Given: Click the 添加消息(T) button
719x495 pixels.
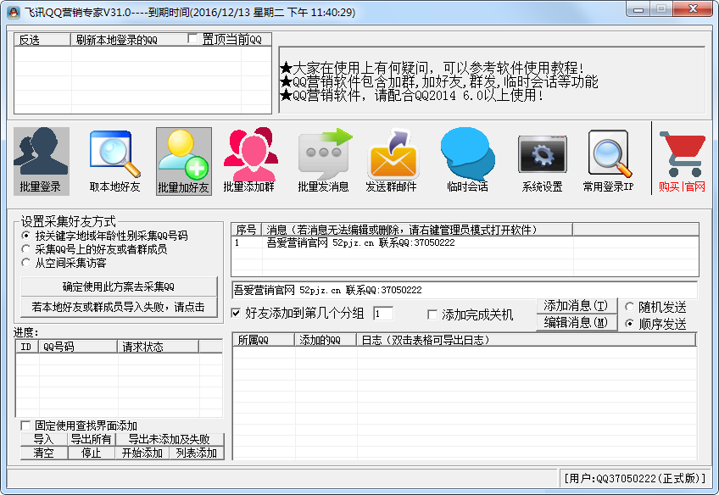Looking at the screenshot, I should pyautogui.click(x=576, y=305).
